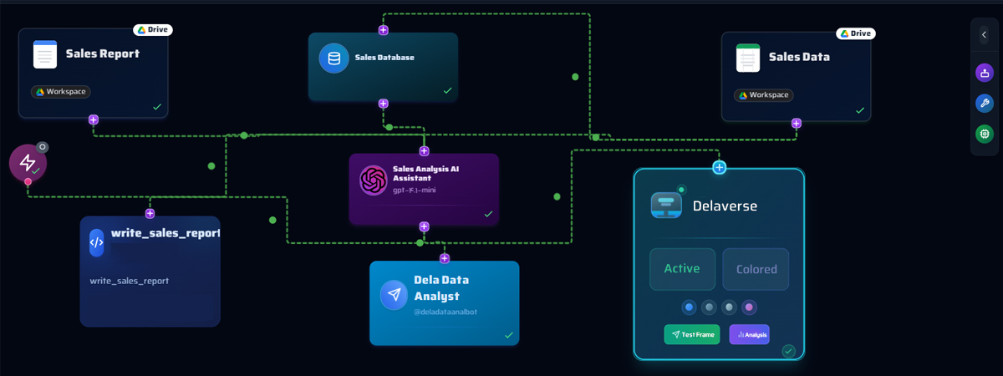Click the pink output dot below the trigger node
This screenshot has width=1003, height=376.
pyautogui.click(x=28, y=181)
